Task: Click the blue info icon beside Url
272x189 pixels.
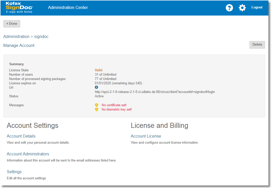Action: (x=96, y=87)
